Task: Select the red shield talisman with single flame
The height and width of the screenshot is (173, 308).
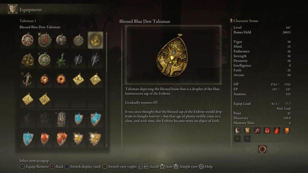Action: point(45,139)
